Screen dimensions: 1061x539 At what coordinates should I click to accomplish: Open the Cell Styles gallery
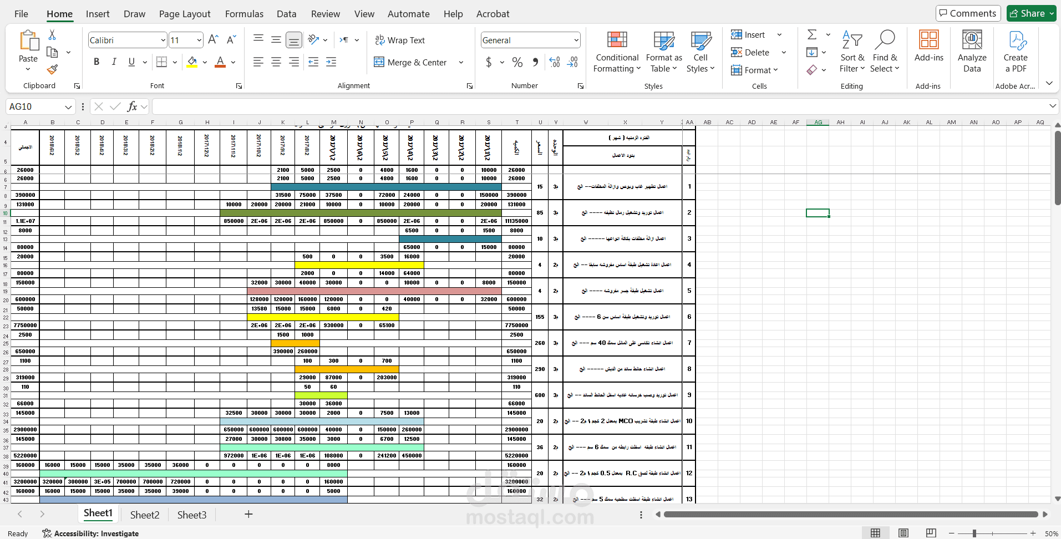pos(700,51)
